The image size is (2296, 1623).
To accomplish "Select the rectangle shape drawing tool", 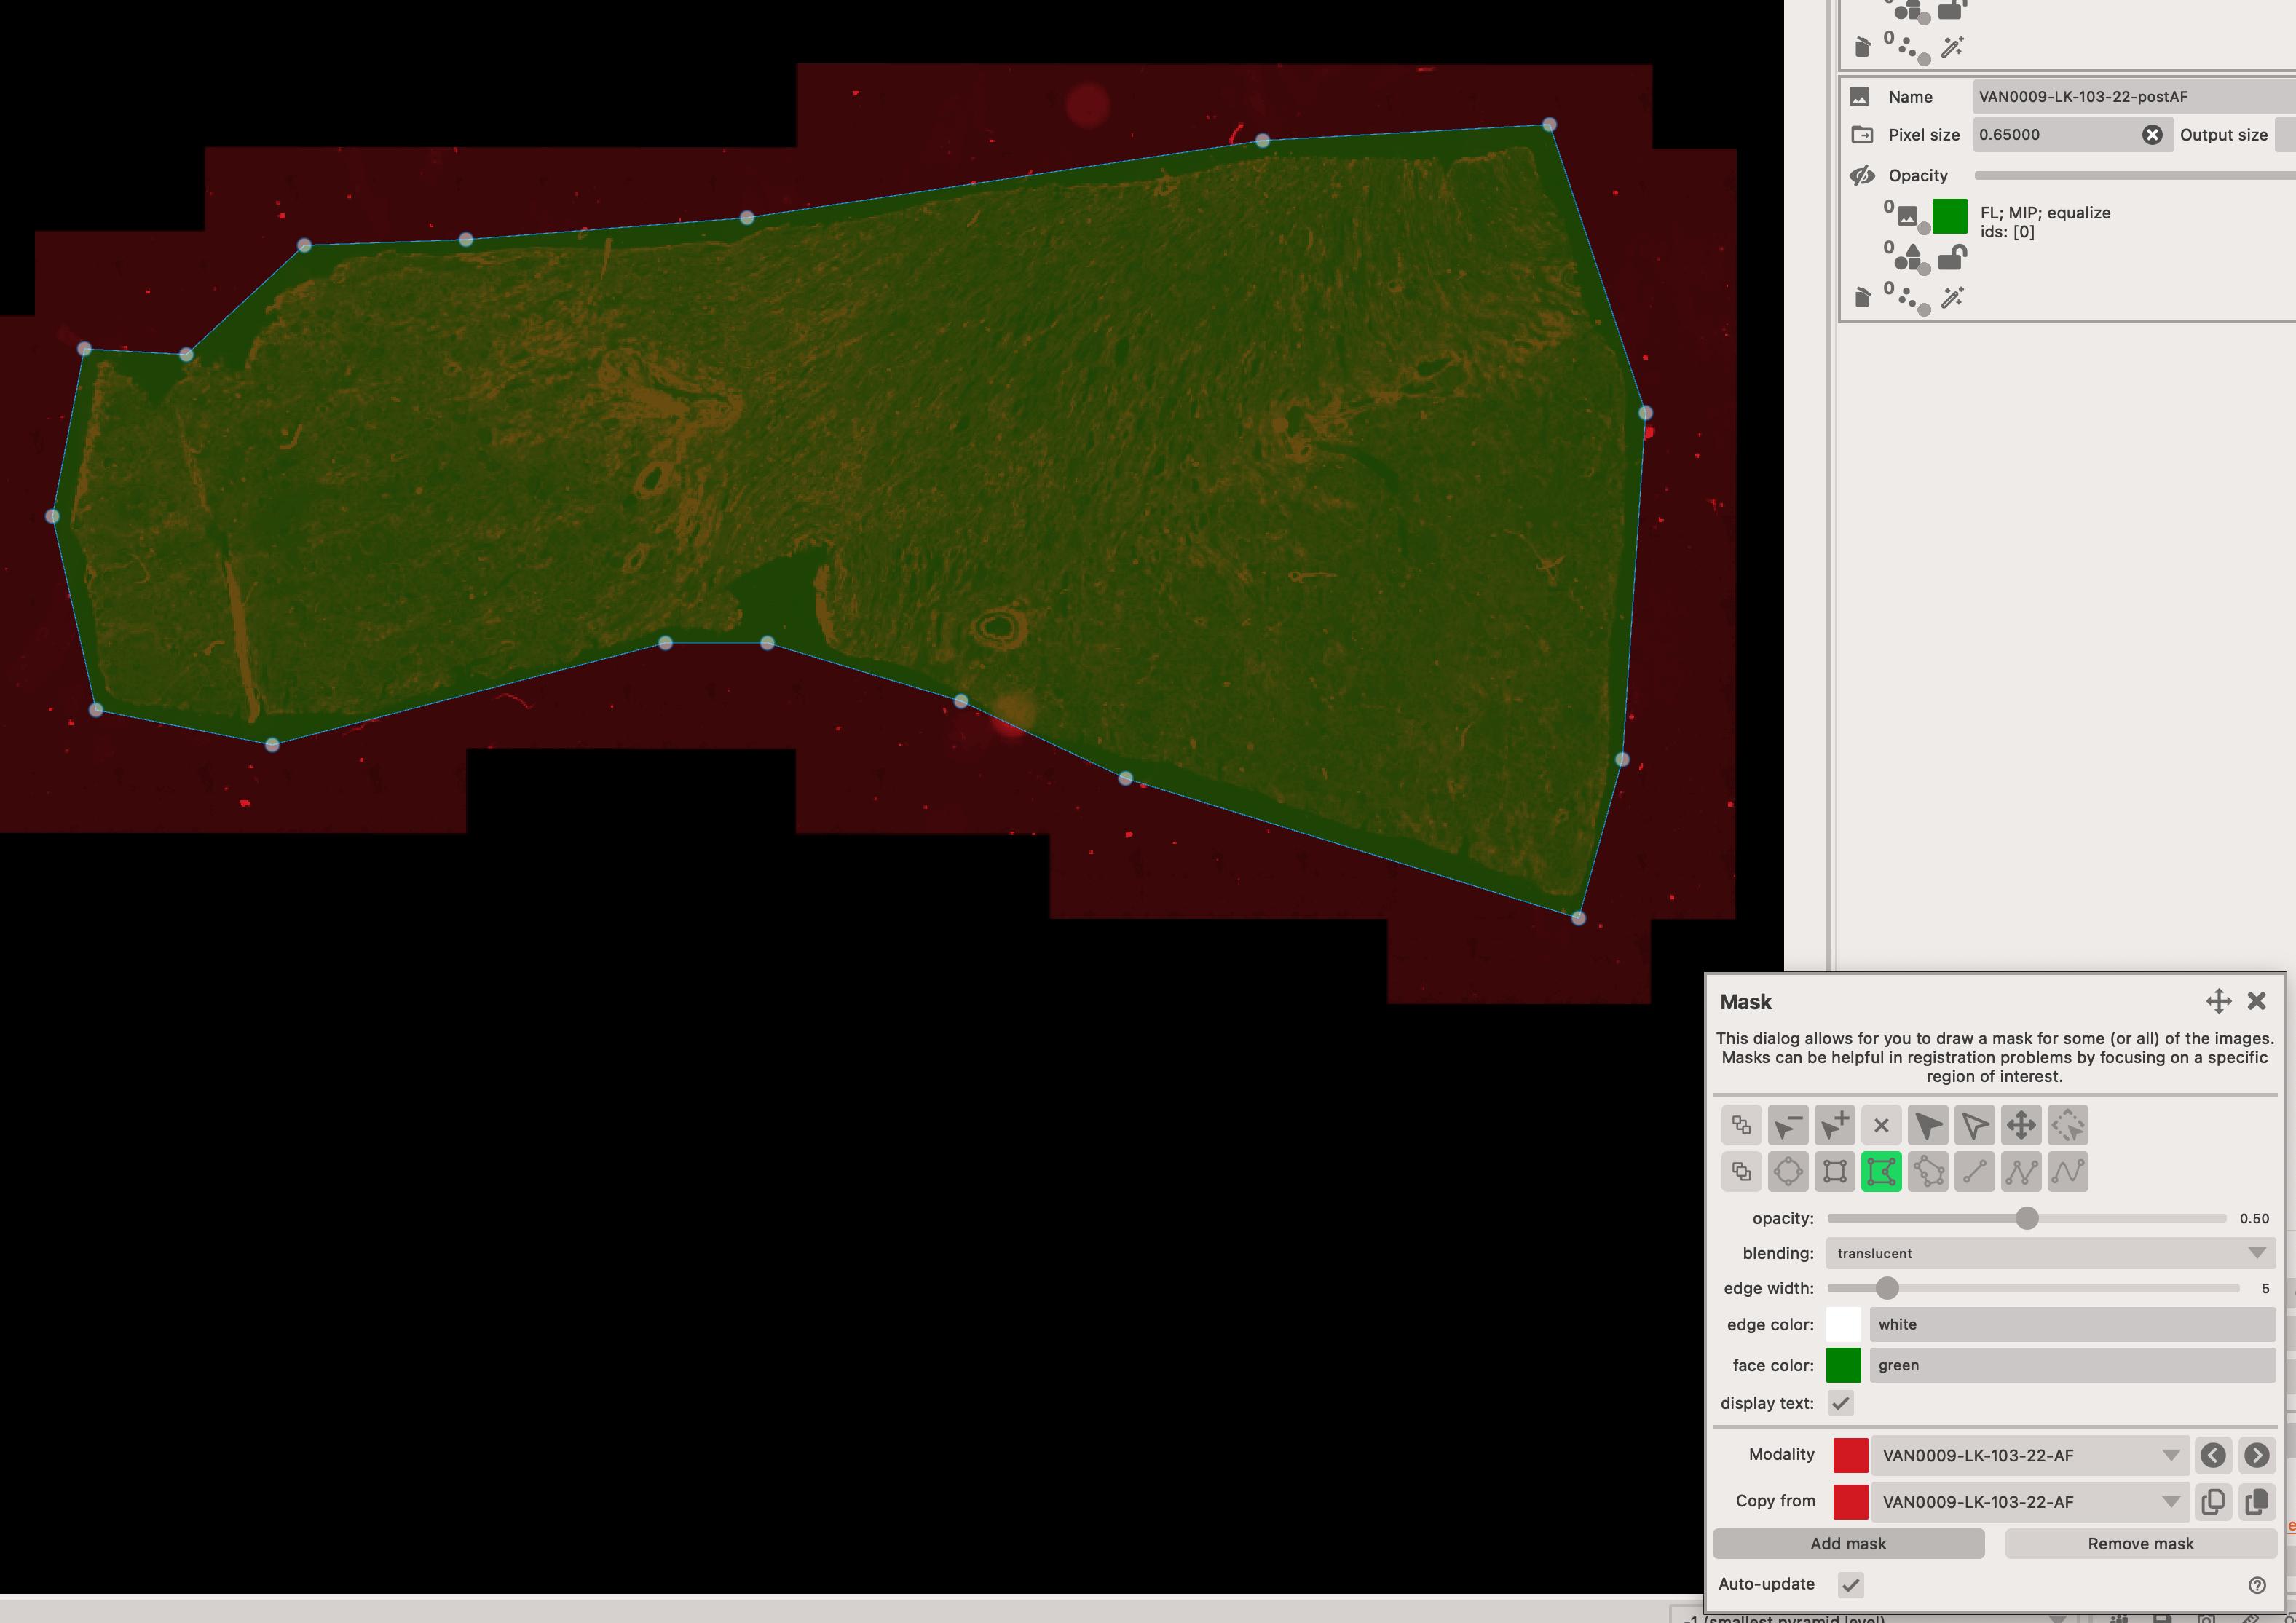I will 1835,1171.
